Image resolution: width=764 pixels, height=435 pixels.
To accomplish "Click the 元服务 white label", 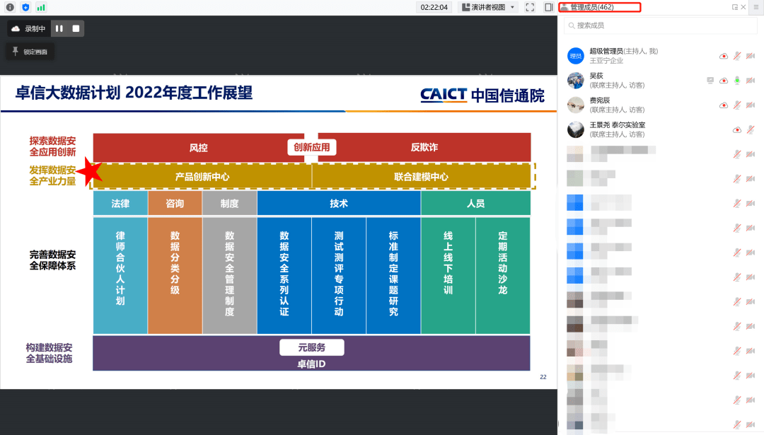I will pyautogui.click(x=312, y=347).
